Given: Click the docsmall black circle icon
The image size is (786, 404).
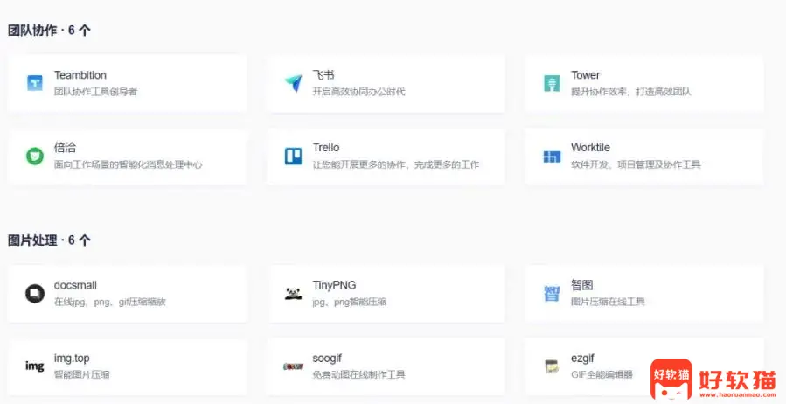Looking at the screenshot, I should coord(35,293).
